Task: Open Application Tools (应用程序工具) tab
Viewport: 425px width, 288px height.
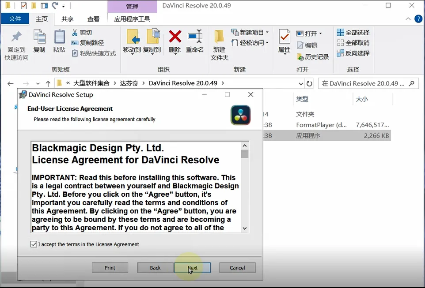Action: [132, 19]
